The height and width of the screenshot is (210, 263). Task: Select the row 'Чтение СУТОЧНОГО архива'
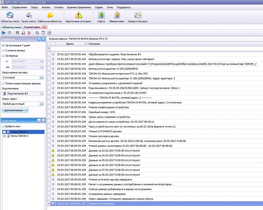point(155,131)
